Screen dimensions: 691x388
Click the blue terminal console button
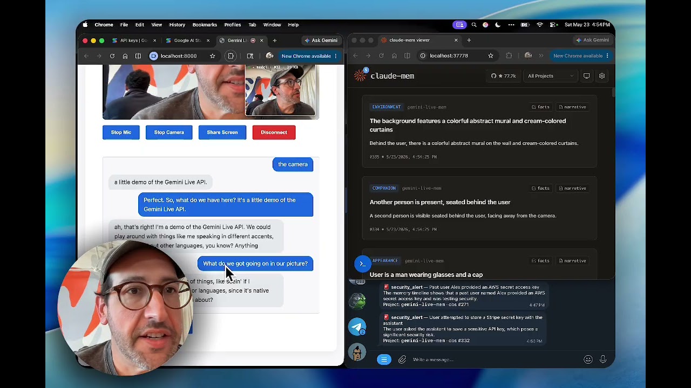pyautogui.click(x=362, y=264)
